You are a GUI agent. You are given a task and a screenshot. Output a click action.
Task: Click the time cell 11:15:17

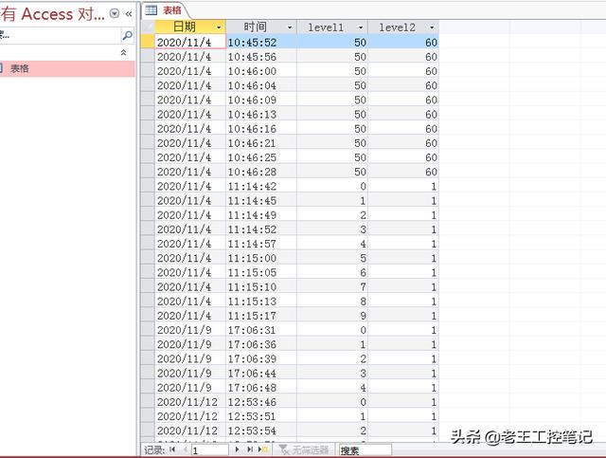pyautogui.click(x=261, y=316)
